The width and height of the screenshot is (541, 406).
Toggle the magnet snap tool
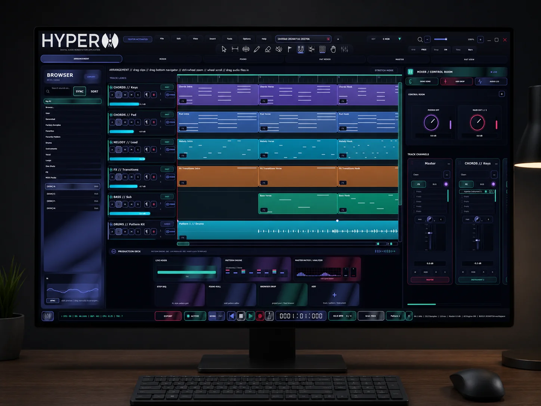point(300,49)
